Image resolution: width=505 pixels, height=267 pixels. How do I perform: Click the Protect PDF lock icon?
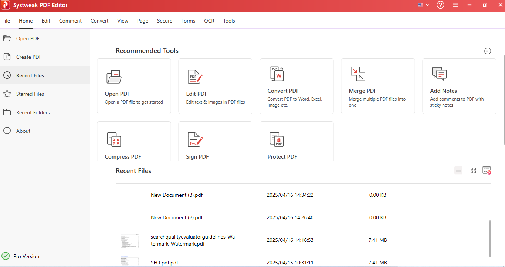[x=277, y=139]
